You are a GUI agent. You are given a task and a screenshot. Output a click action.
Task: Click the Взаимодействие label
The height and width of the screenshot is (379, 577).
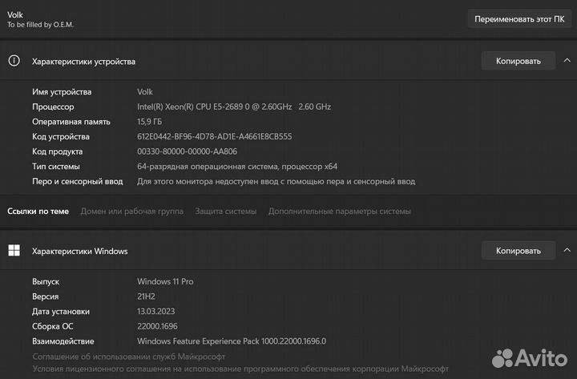click(63, 341)
